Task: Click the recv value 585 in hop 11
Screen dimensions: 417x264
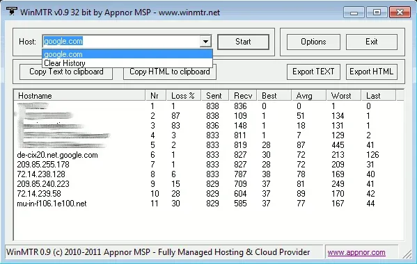Action: click(240, 204)
